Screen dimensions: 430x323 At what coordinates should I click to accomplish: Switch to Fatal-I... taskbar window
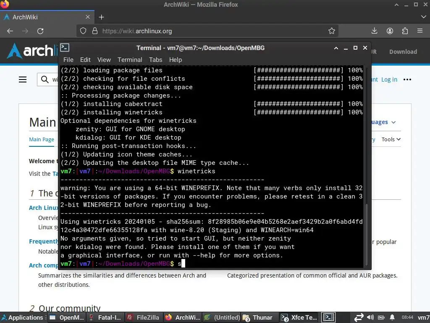click(x=105, y=318)
